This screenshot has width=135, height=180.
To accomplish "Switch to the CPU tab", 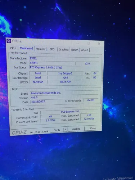I will (13, 48).
